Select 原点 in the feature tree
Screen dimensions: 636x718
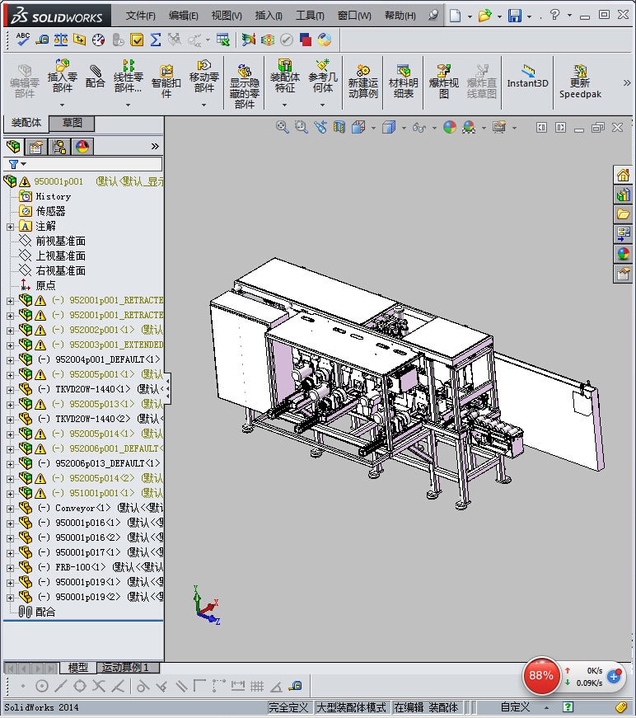click(45, 286)
